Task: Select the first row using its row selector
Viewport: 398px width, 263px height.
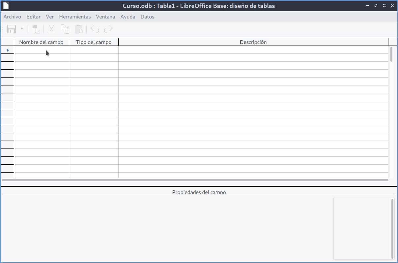Action: tap(8, 50)
